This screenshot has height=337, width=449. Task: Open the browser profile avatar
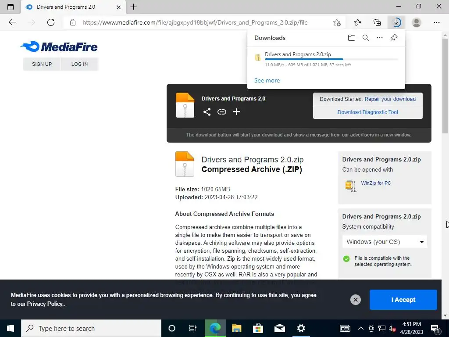[x=417, y=22]
